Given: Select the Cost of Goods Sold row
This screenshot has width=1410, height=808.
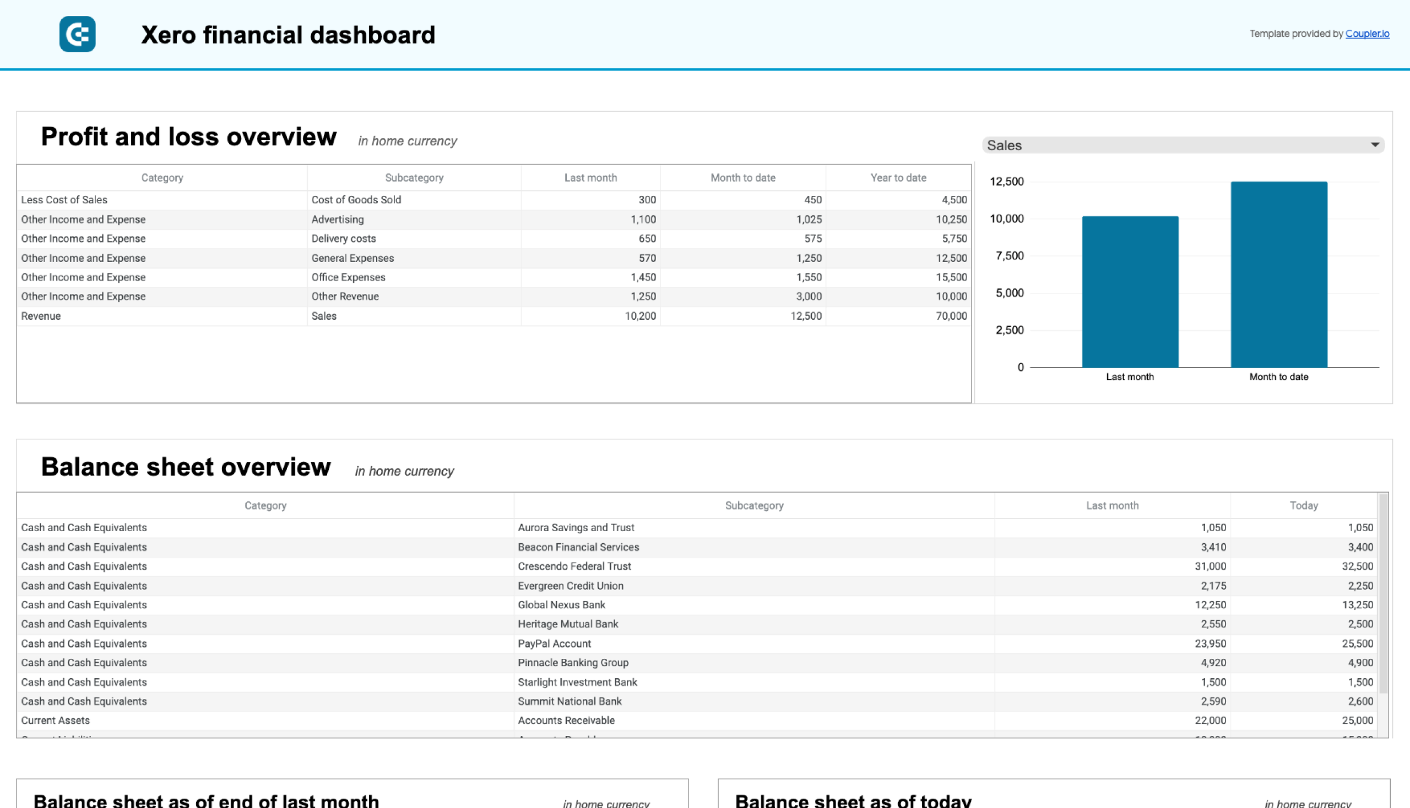Looking at the screenshot, I should 356,199.
